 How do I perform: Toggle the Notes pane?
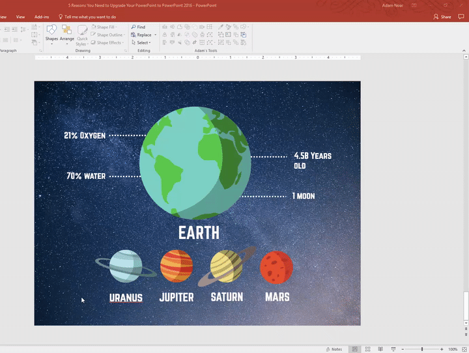pyautogui.click(x=334, y=349)
